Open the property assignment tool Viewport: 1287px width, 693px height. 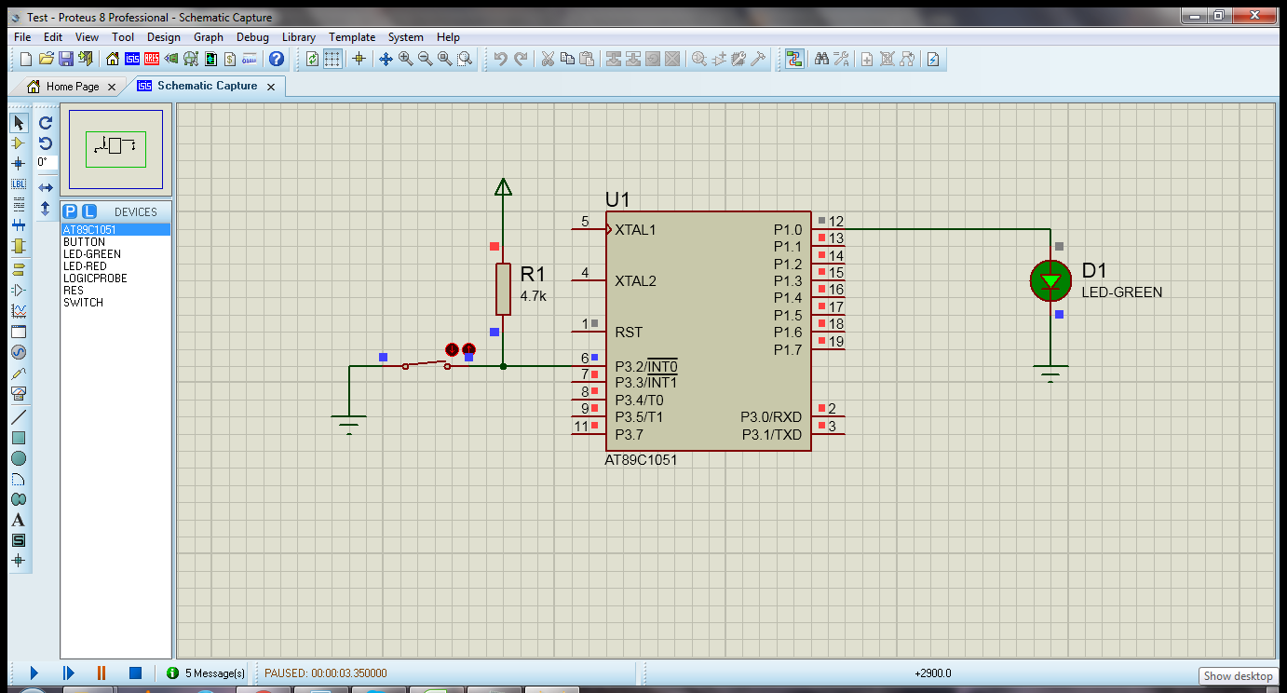click(x=841, y=59)
